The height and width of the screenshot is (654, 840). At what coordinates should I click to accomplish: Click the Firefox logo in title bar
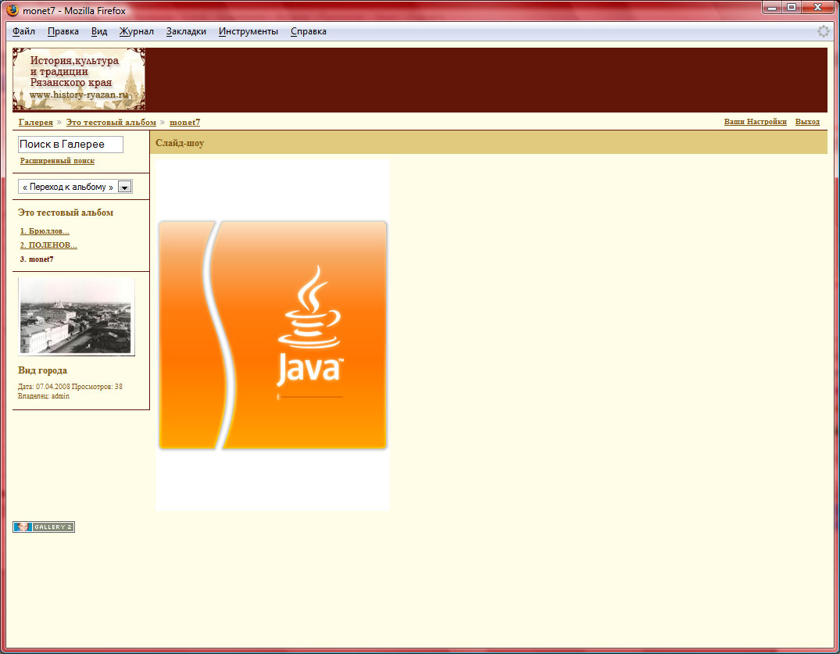pos(13,10)
